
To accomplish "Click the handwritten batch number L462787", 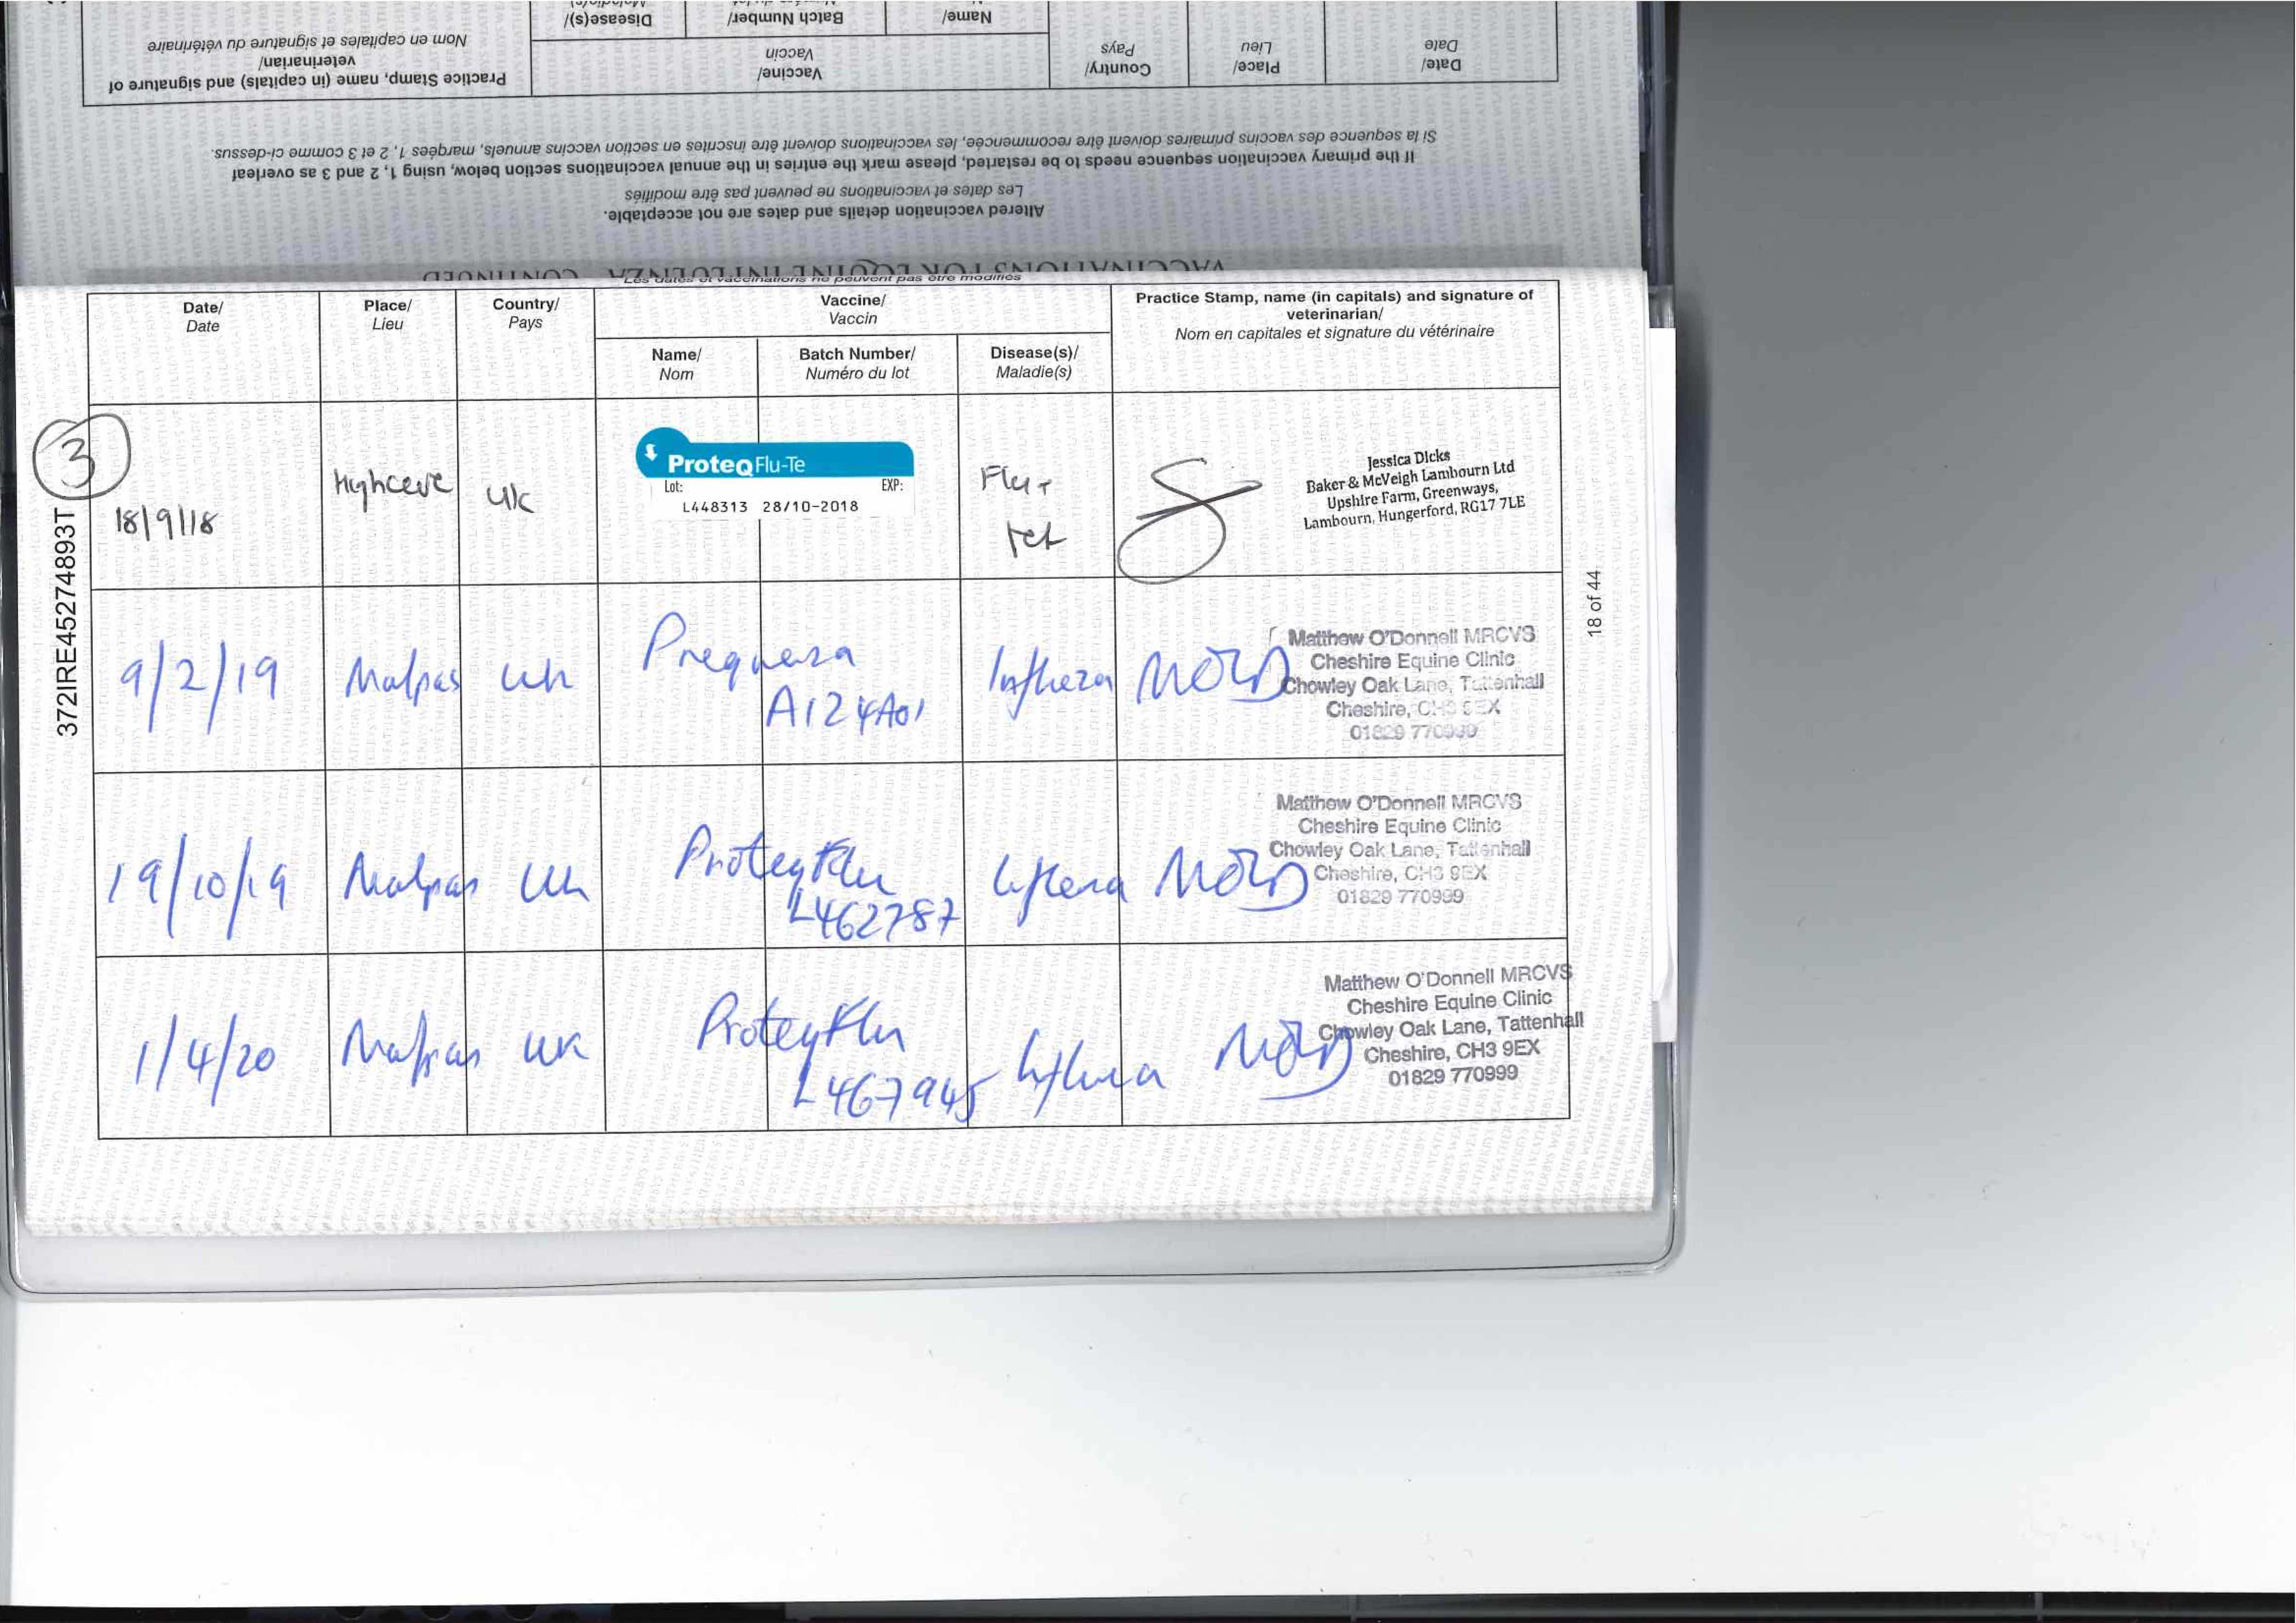I will [873, 917].
